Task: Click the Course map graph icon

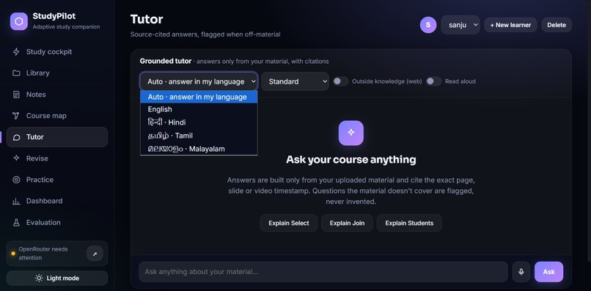Action: coord(16,116)
